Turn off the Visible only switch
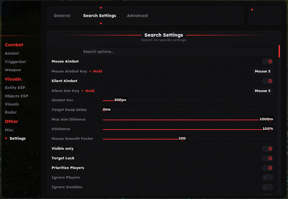The width and height of the screenshot is (288, 199). pyautogui.click(x=267, y=148)
